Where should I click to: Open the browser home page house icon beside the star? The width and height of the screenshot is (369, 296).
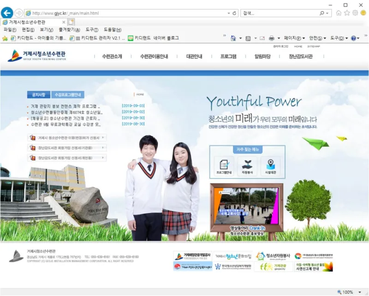pyautogui.click(x=339, y=13)
